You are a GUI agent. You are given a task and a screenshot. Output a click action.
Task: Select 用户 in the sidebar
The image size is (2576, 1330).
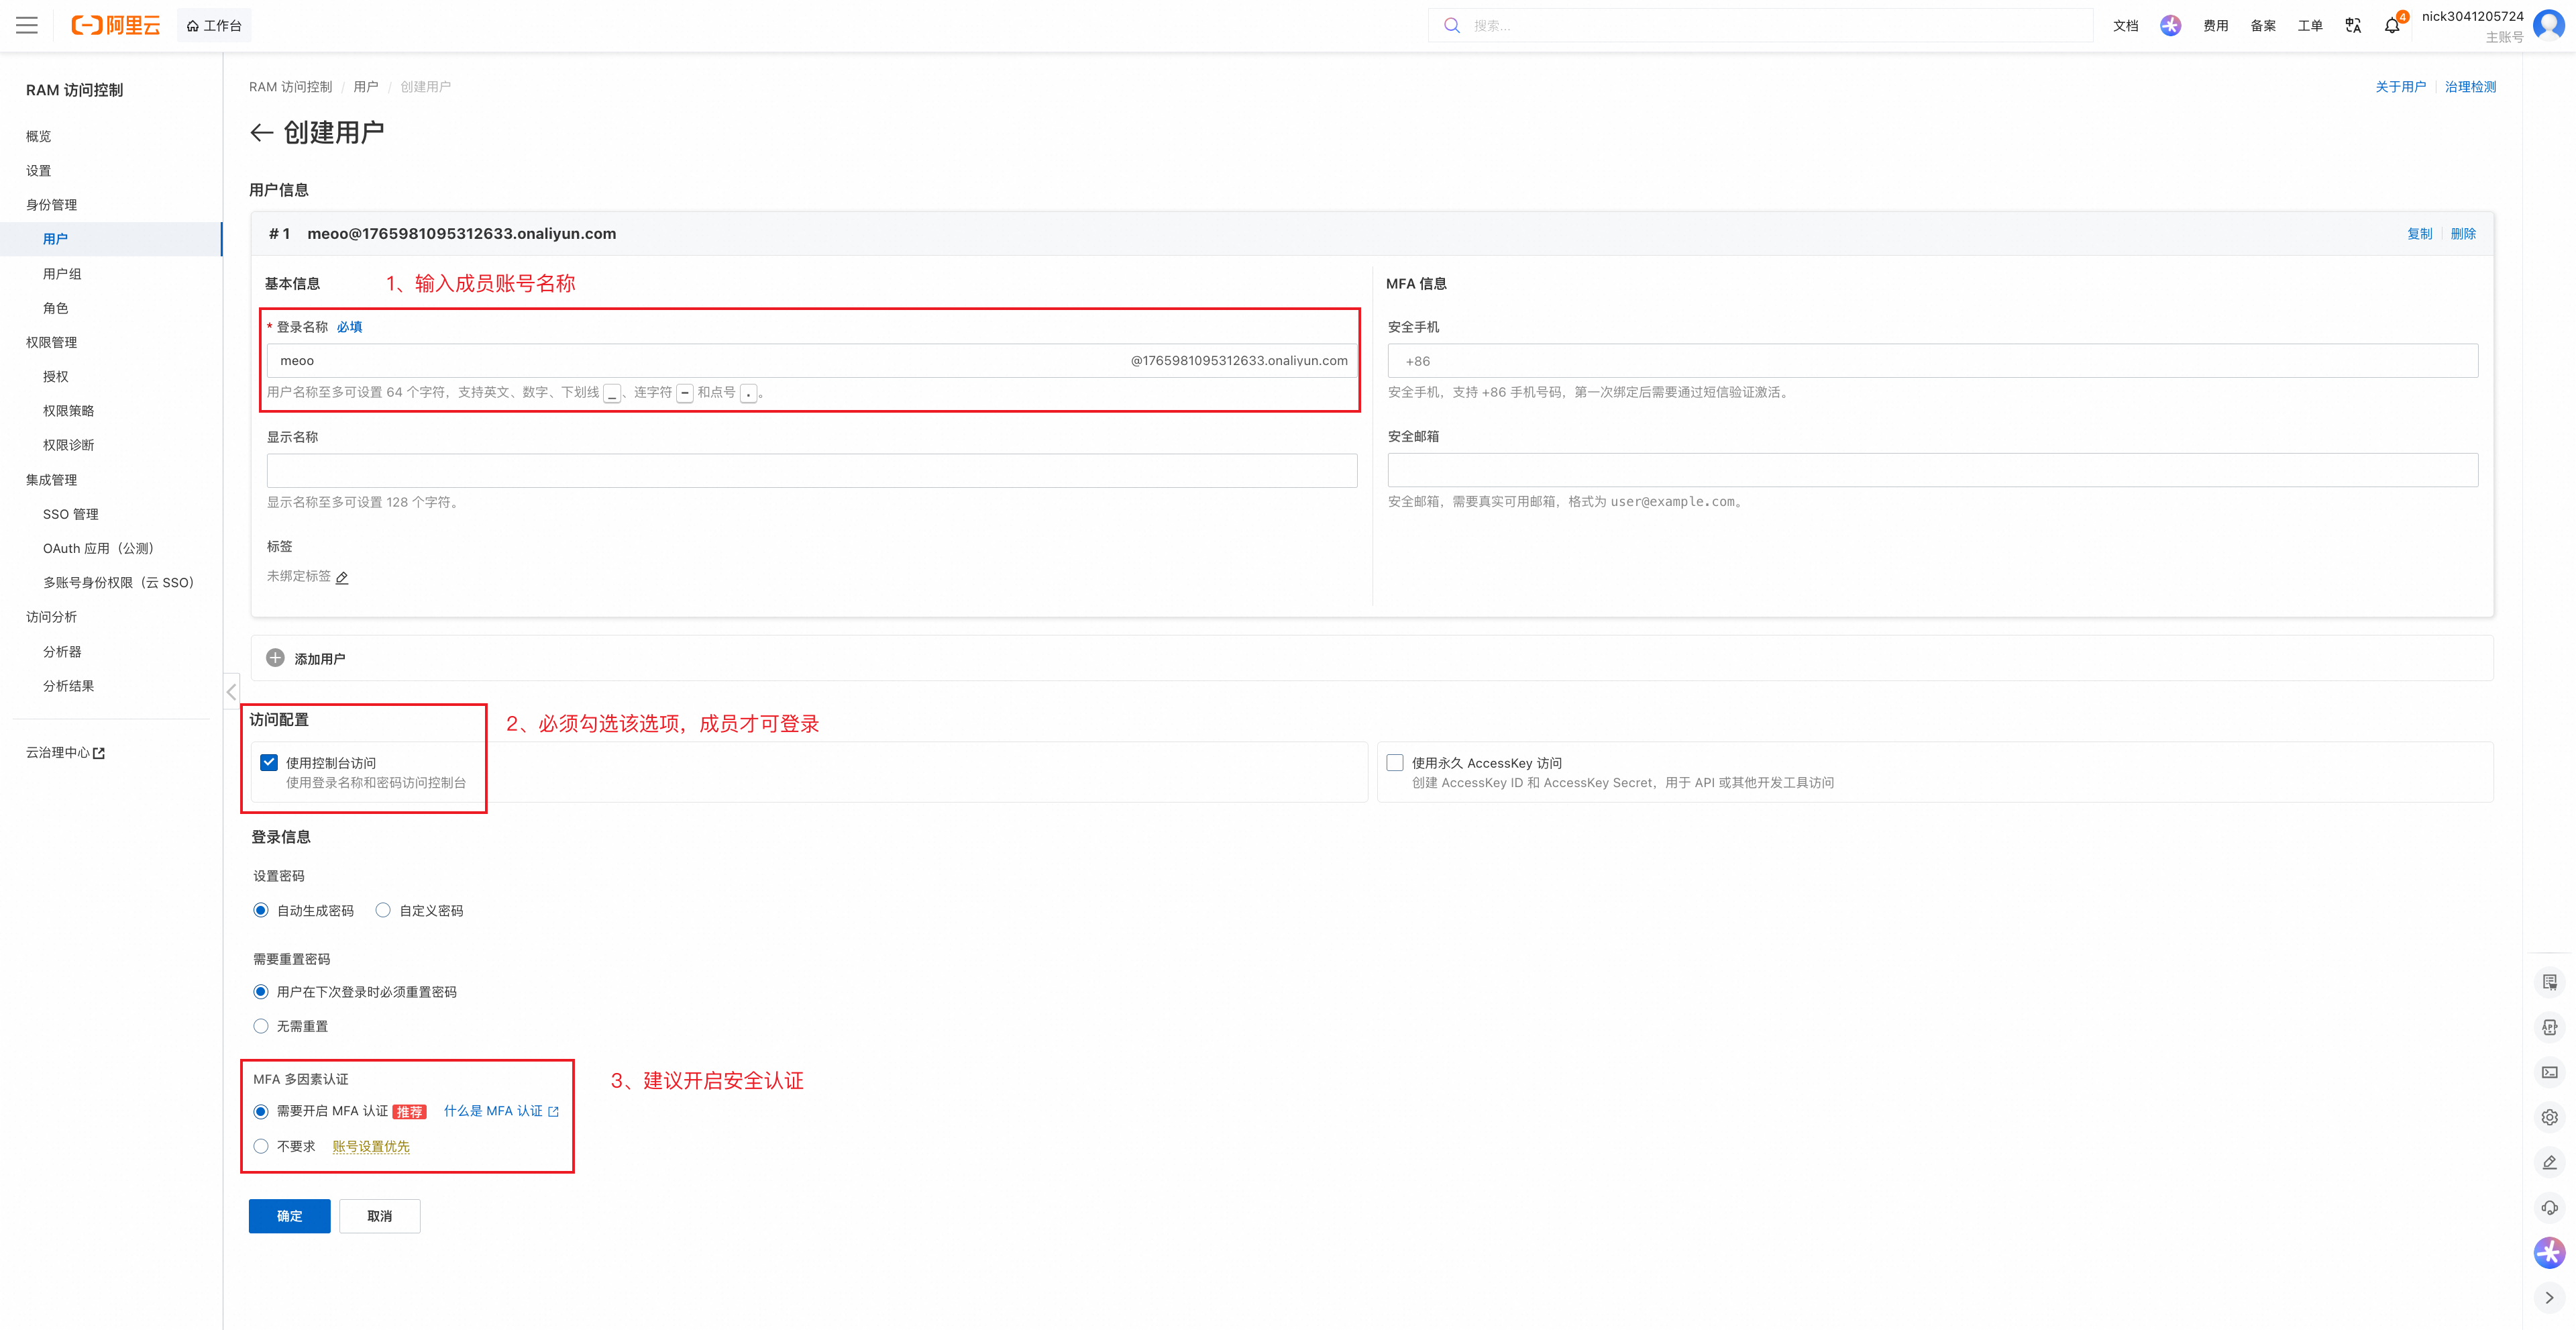111,239
